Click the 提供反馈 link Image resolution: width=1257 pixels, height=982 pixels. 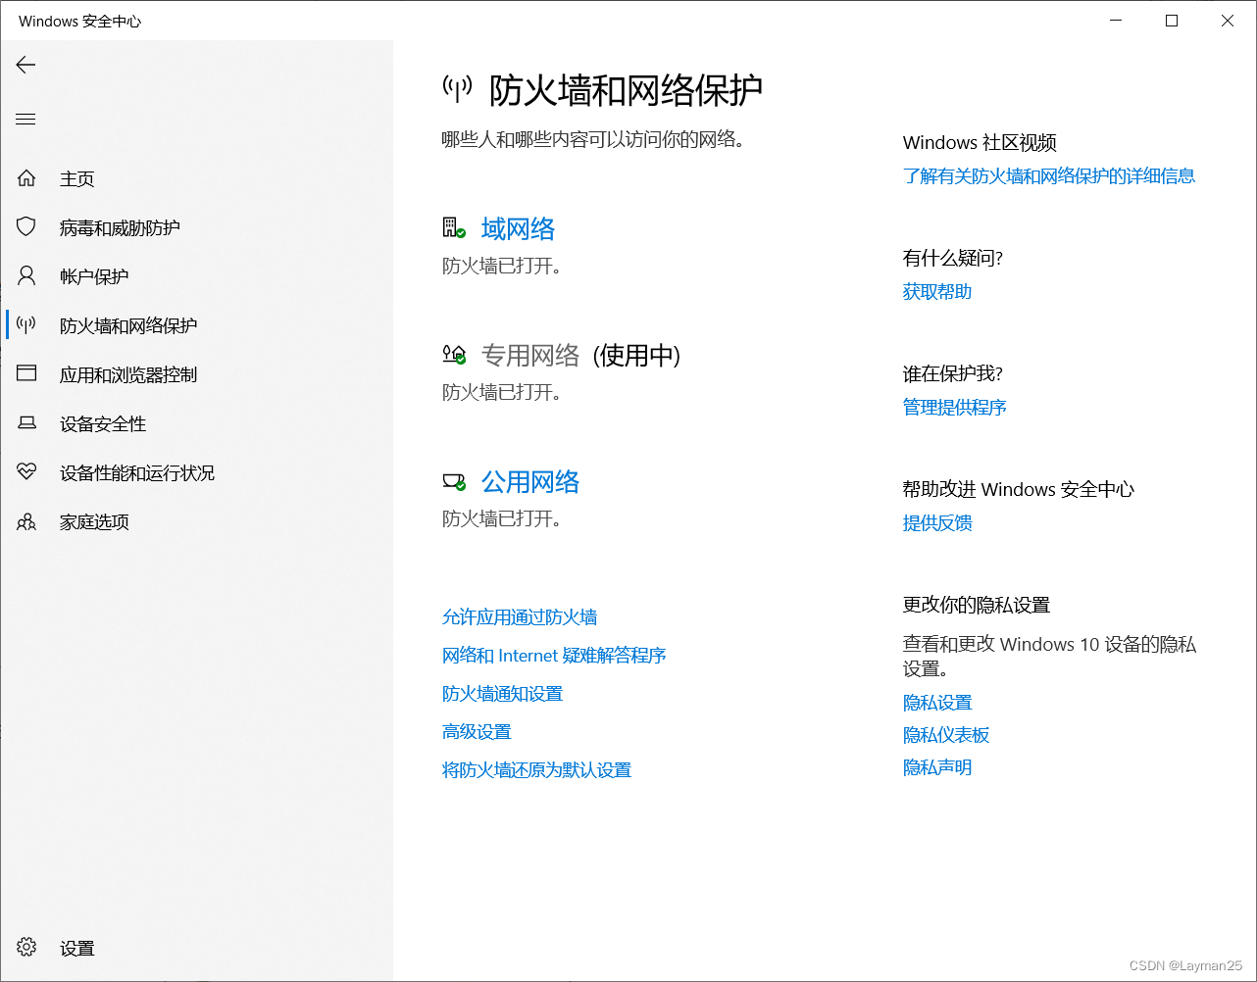tap(937, 522)
